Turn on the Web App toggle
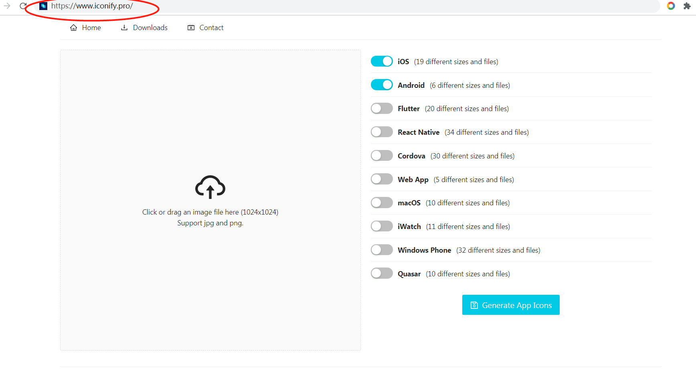Image resolution: width=696 pixels, height=373 pixels. point(382,179)
